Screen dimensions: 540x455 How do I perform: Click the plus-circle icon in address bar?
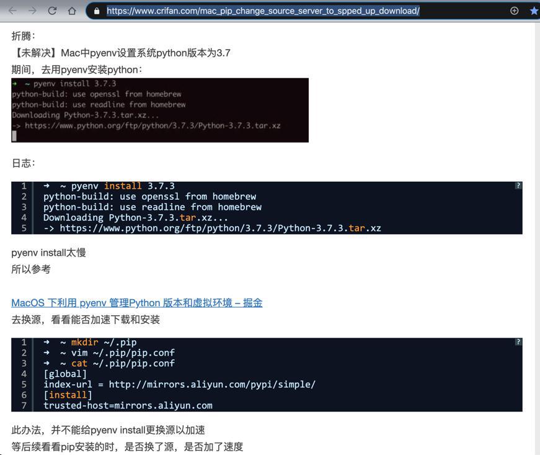(514, 11)
